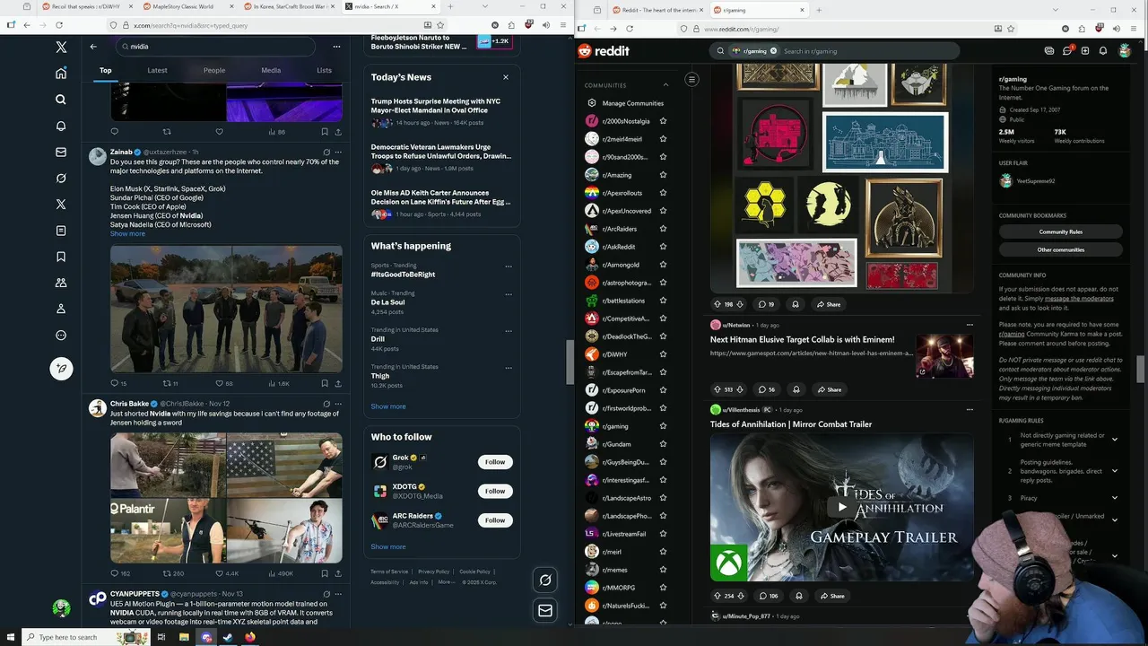
Task: Click award icon on Hitman post
Action: (x=796, y=389)
